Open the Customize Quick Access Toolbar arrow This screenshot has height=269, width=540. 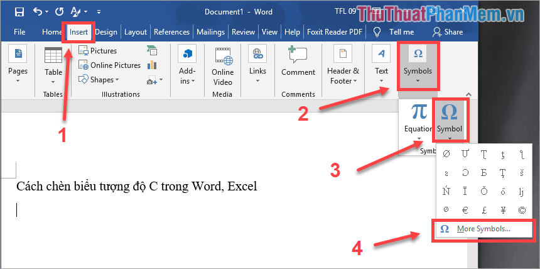[99, 12]
